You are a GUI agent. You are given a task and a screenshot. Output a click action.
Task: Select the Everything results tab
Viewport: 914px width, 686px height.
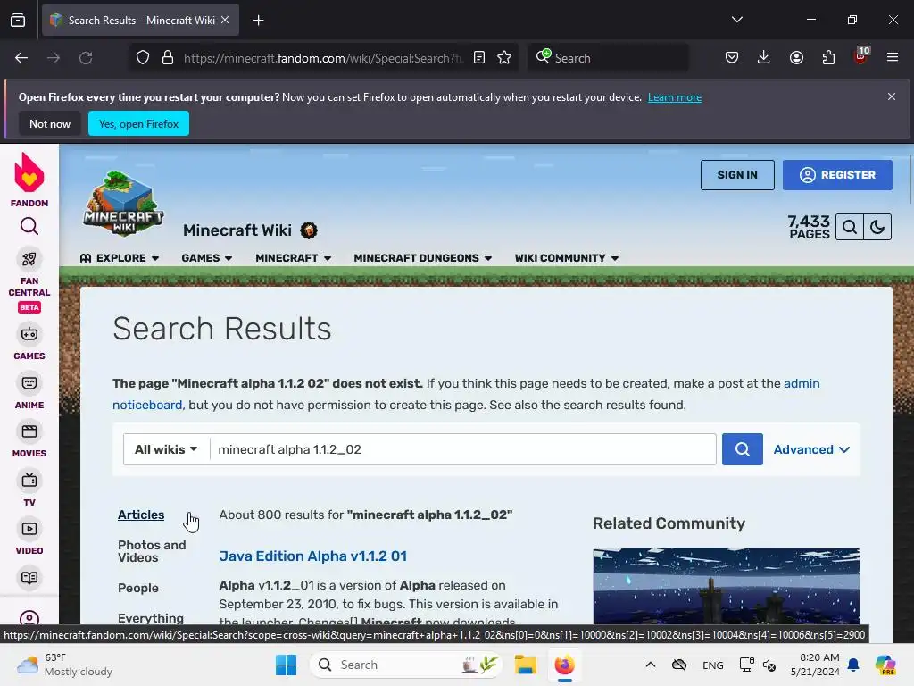click(x=150, y=618)
